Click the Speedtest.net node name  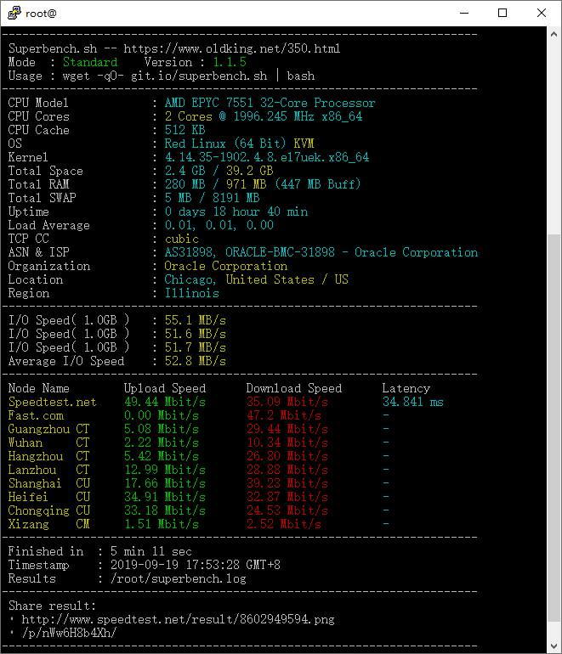pos(52,402)
